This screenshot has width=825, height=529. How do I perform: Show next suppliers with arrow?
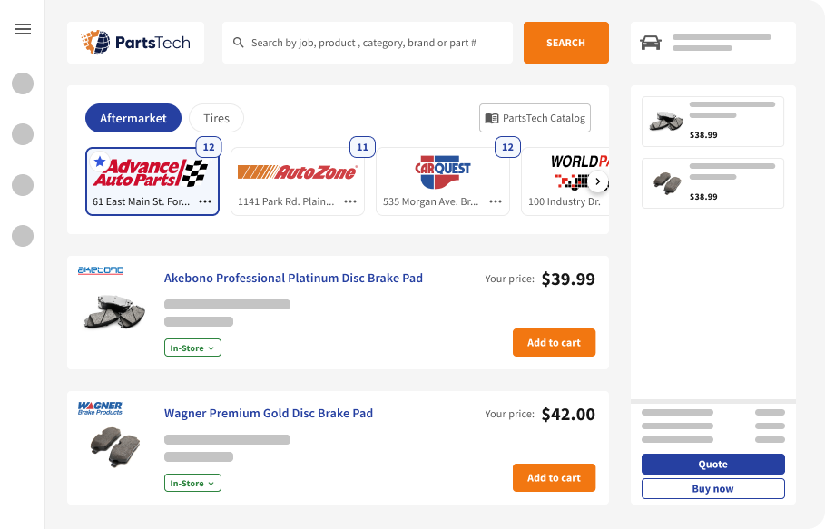click(598, 181)
